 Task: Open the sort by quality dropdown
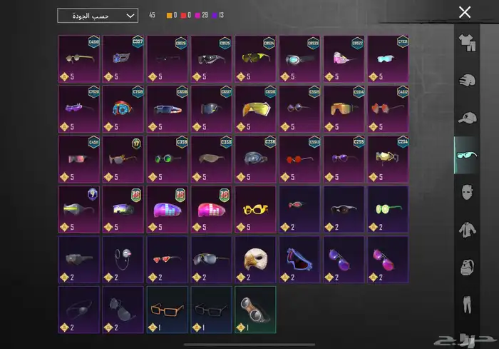coord(98,15)
